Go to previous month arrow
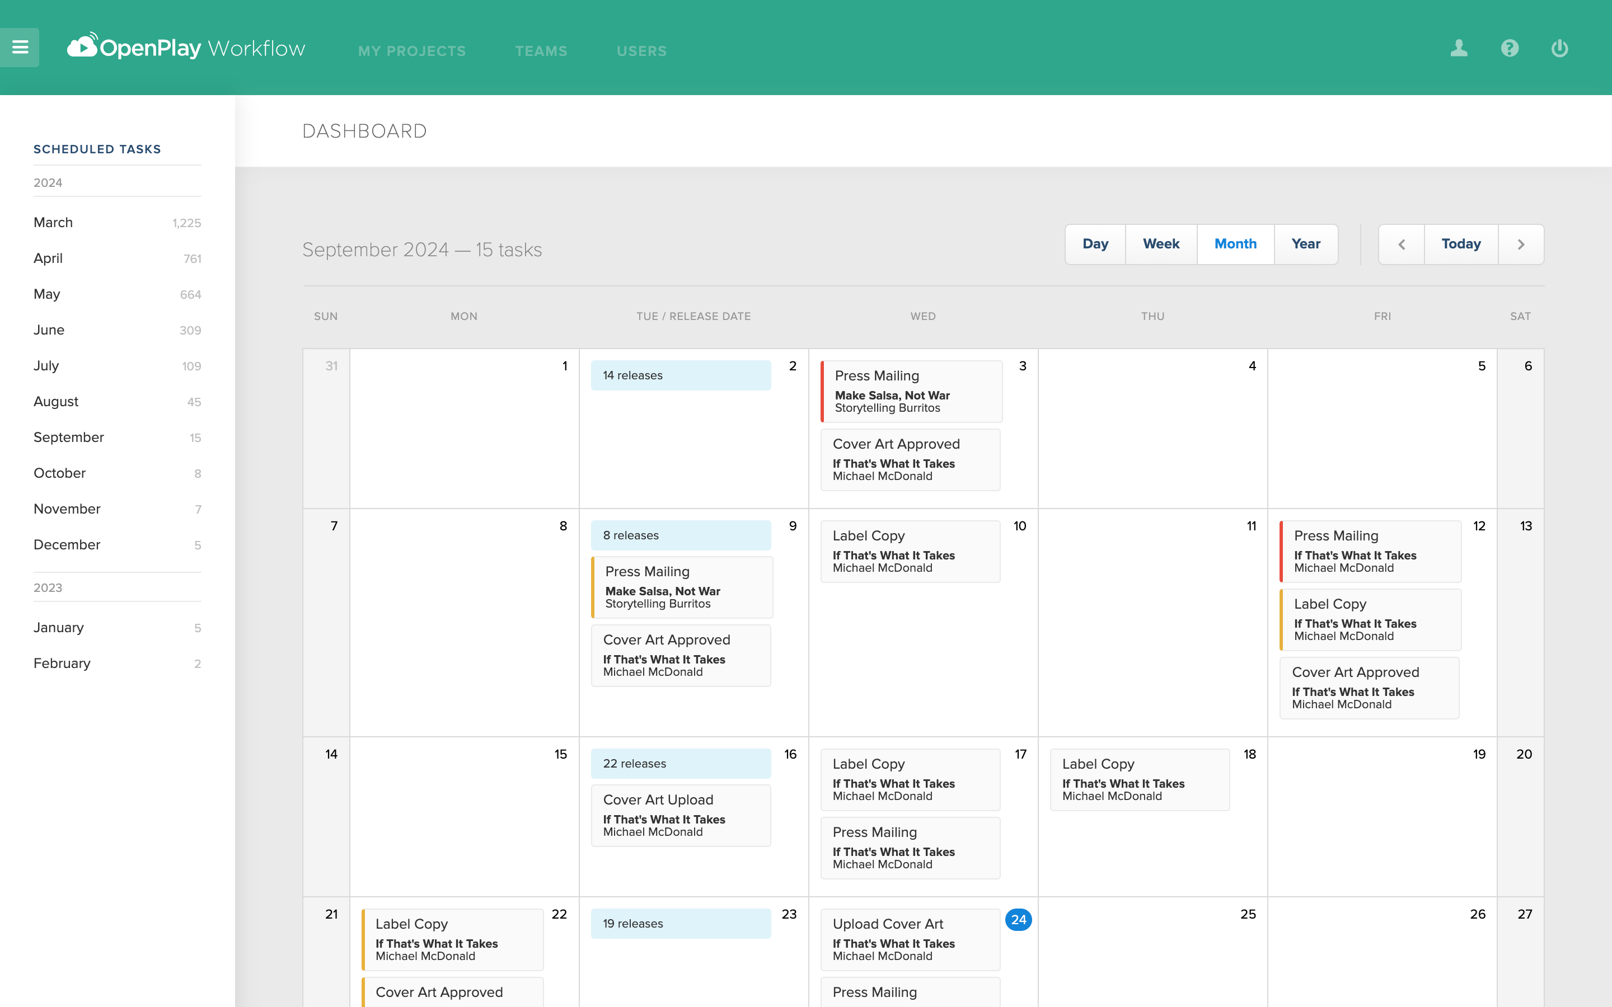Viewport: 1612px width, 1007px height. [x=1402, y=244]
